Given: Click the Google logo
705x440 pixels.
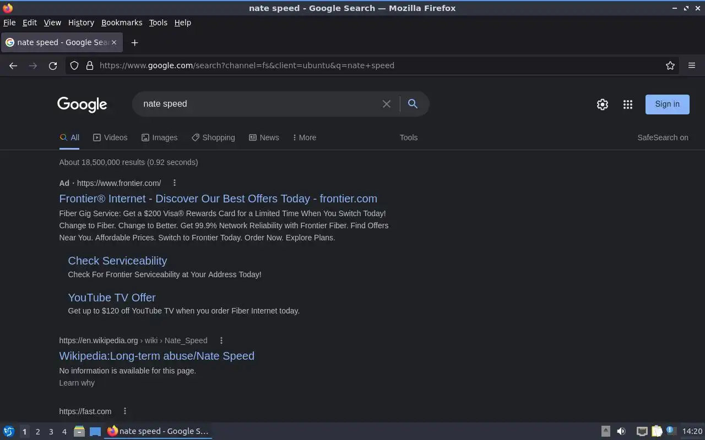Looking at the screenshot, I should coord(82,105).
